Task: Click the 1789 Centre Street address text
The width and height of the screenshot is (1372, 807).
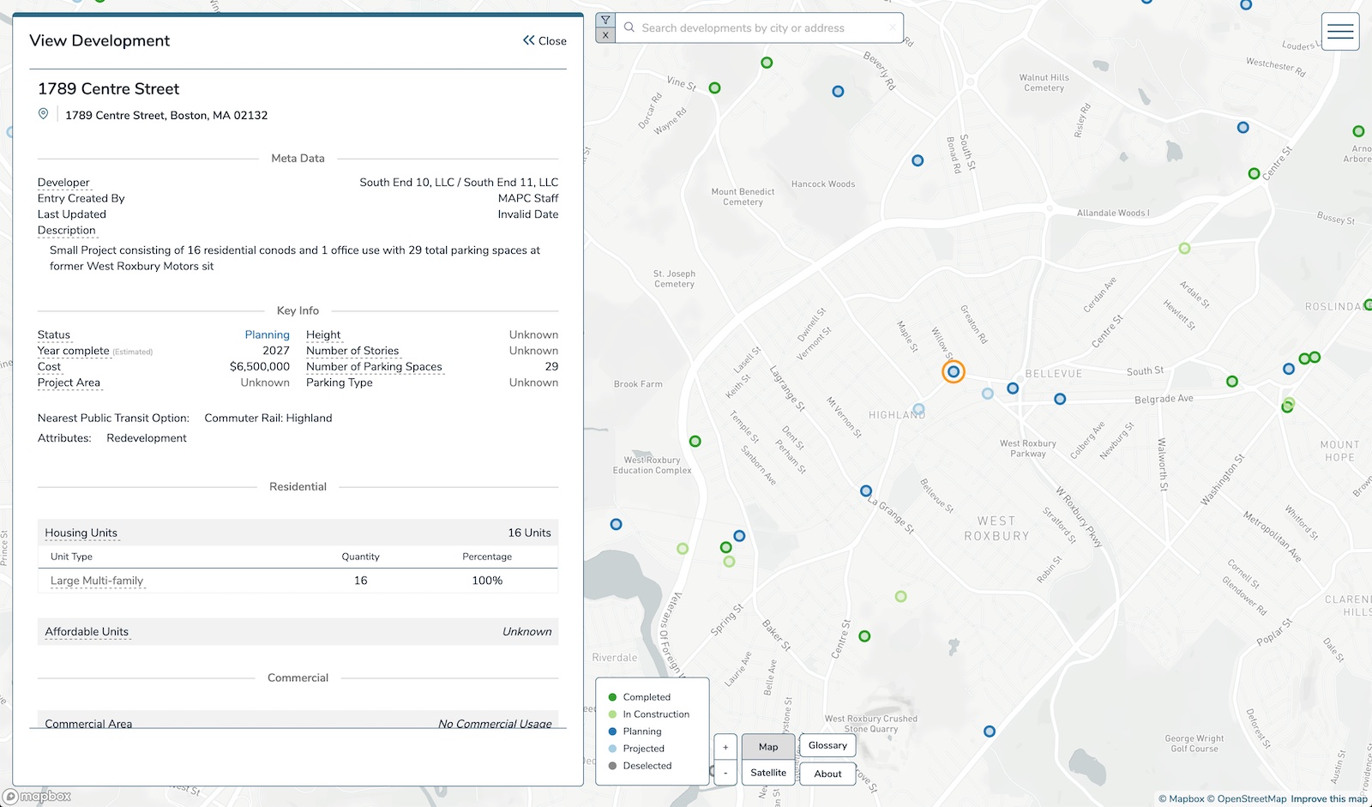Action: click(166, 115)
